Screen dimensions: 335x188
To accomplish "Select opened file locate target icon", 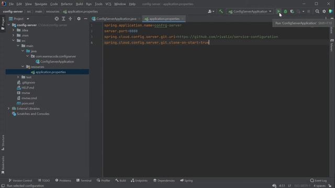I will 57,19.
